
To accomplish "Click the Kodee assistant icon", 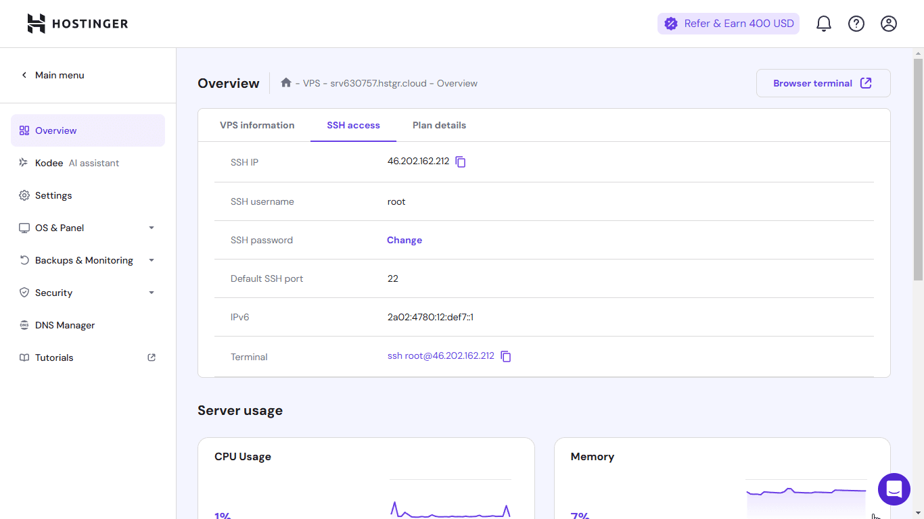I will coord(24,163).
